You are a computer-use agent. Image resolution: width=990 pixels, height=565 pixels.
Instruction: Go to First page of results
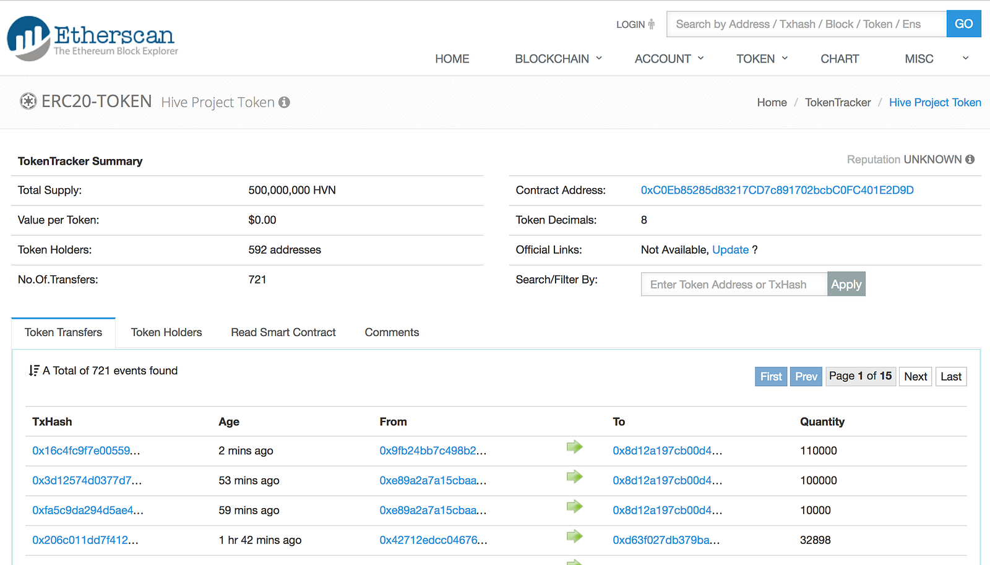point(771,376)
